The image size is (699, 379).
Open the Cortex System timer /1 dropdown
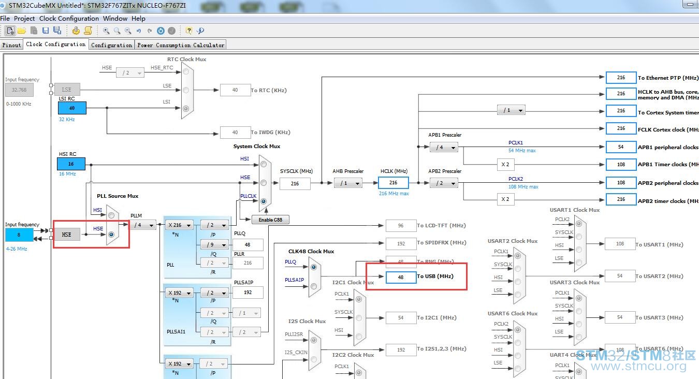(x=511, y=110)
